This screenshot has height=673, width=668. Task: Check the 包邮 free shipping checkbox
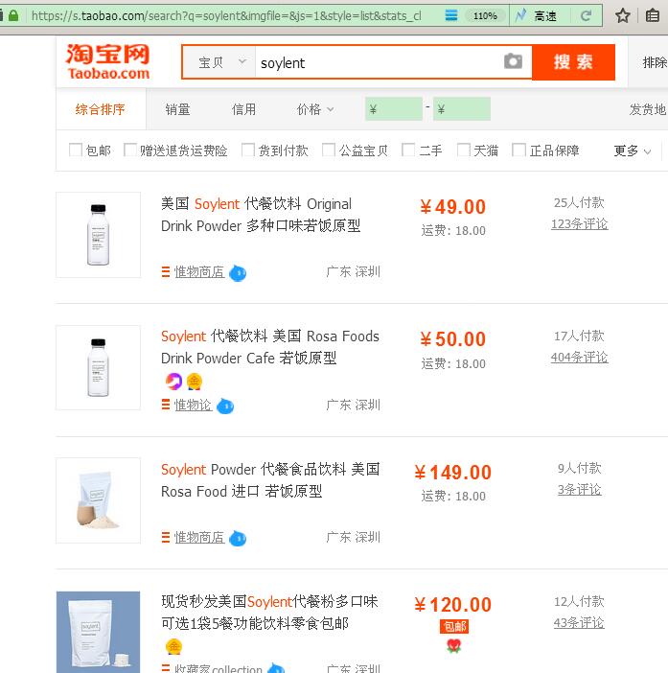76,150
